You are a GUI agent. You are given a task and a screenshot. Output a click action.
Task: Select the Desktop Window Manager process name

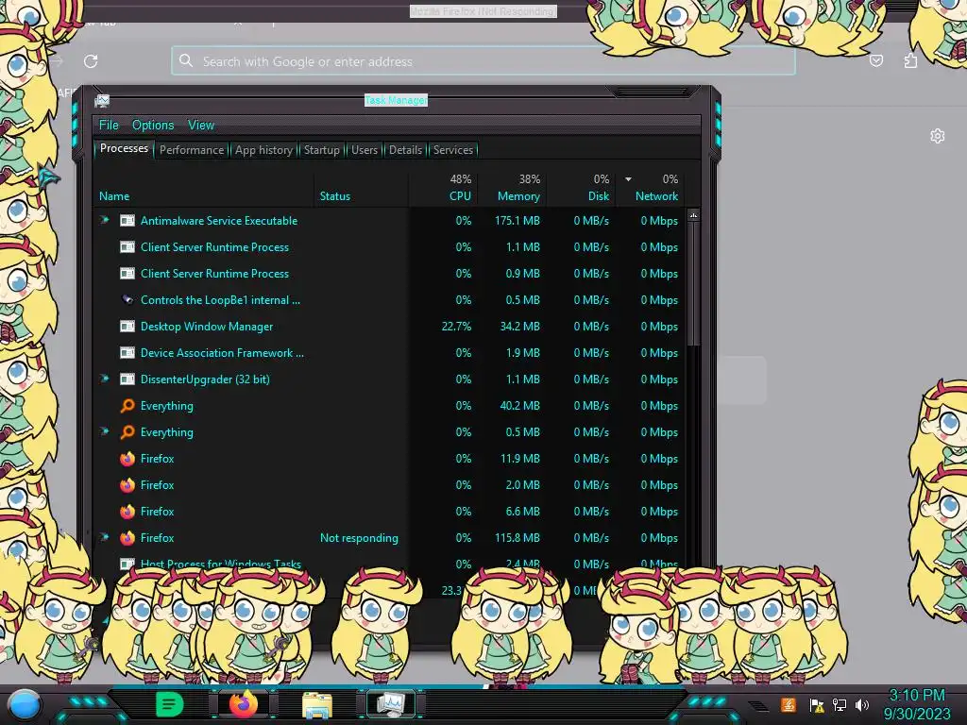tap(207, 327)
